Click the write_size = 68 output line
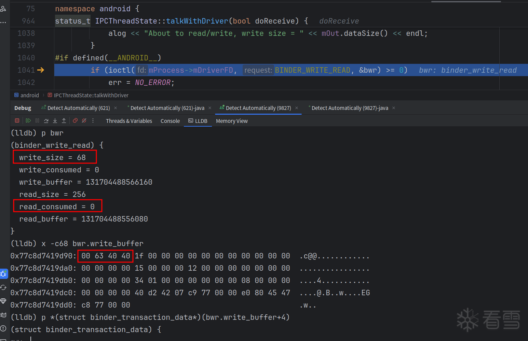This screenshot has height=341, width=528. (x=52, y=157)
